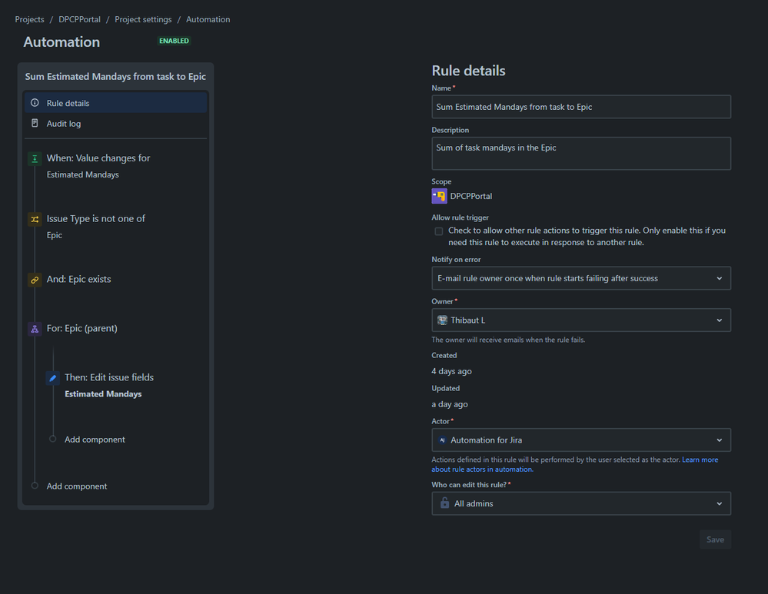Click the Audit log document icon
768x594 pixels.
[35, 123]
